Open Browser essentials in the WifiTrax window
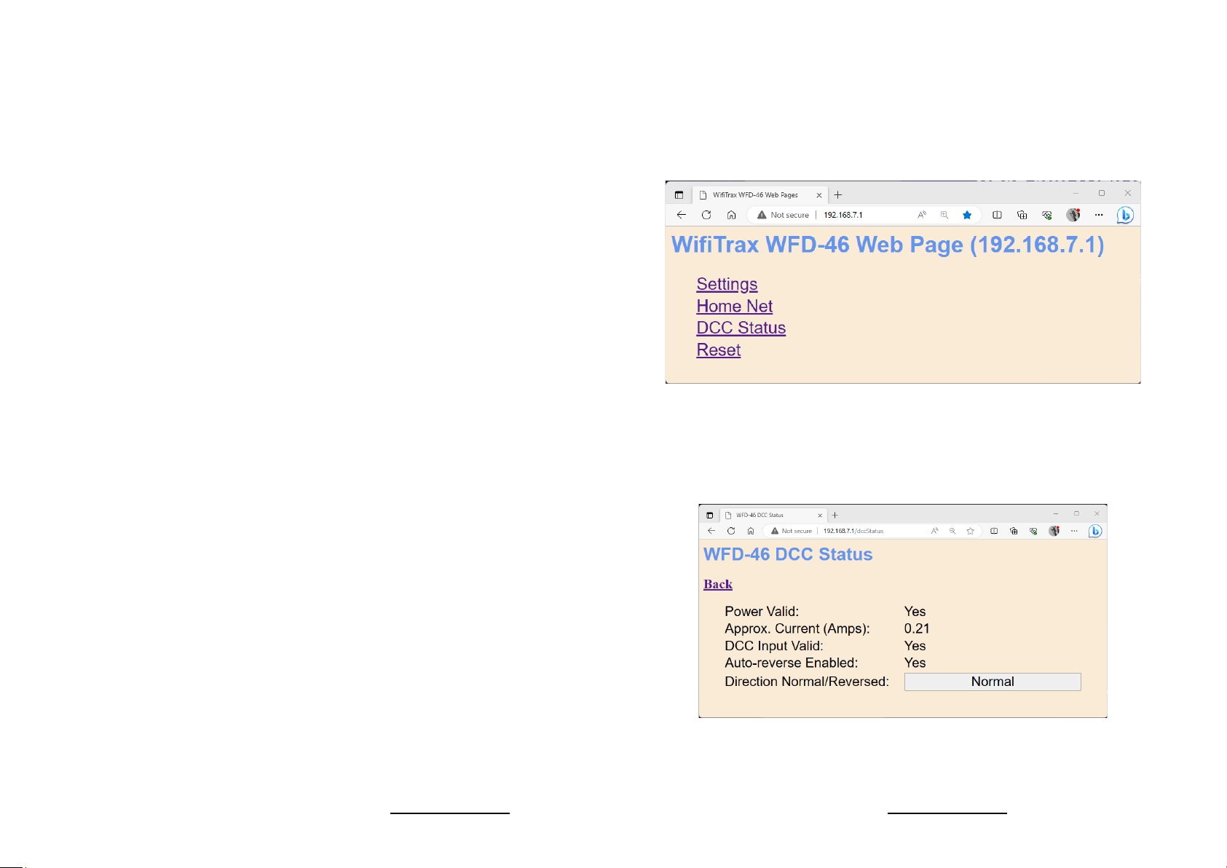This screenshot has width=1227, height=868. point(1047,215)
